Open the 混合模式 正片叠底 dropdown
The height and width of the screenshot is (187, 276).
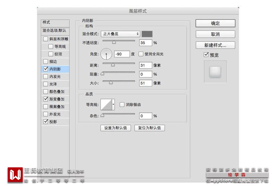click(121, 34)
